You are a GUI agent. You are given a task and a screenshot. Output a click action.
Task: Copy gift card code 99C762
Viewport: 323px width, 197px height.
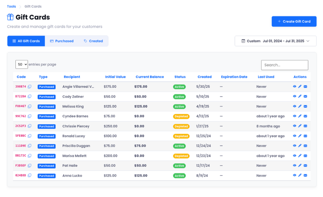(29, 116)
